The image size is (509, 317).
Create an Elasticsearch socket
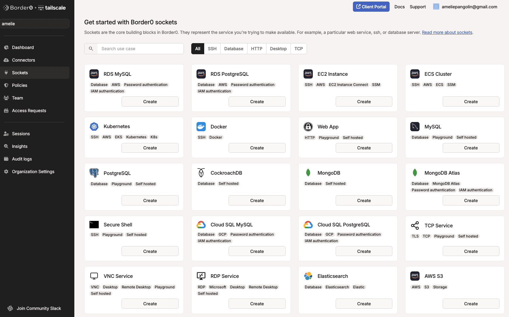(364, 304)
